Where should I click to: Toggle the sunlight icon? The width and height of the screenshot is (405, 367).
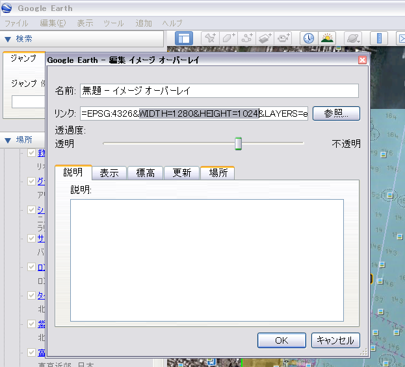point(327,38)
